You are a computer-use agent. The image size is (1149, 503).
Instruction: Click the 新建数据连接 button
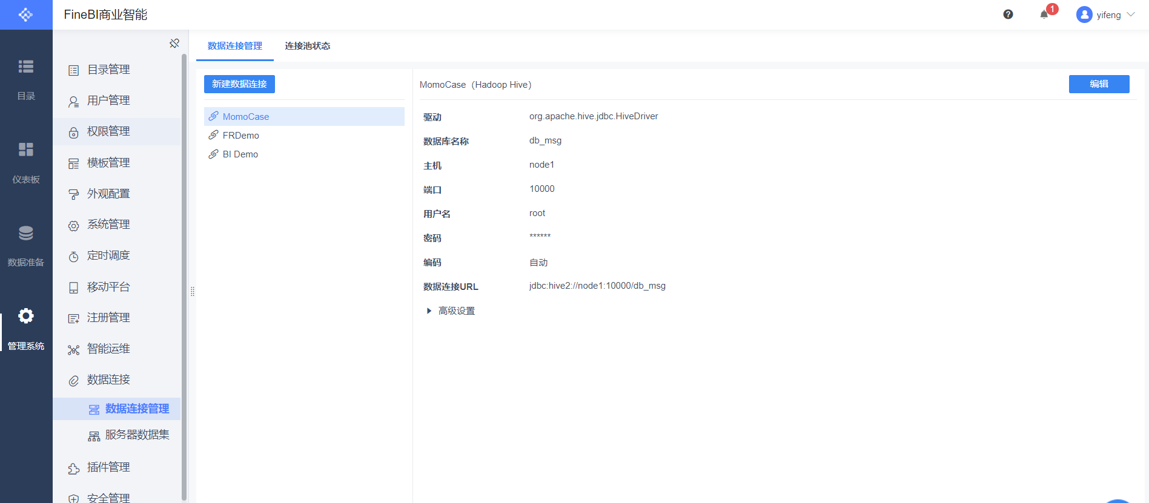pos(239,84)
